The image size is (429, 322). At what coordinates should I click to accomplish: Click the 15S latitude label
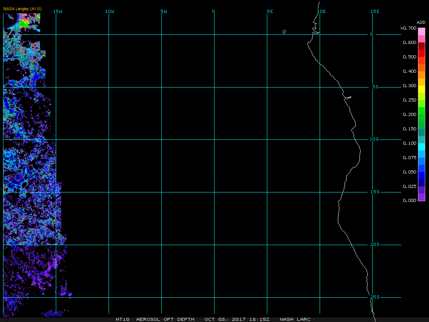click(375, 192)
